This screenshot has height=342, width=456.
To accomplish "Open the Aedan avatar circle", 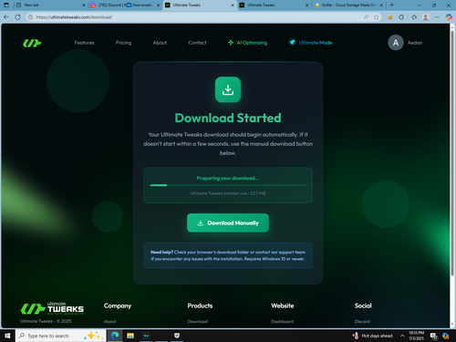I will pyautogui.click(x=396, y=43).
